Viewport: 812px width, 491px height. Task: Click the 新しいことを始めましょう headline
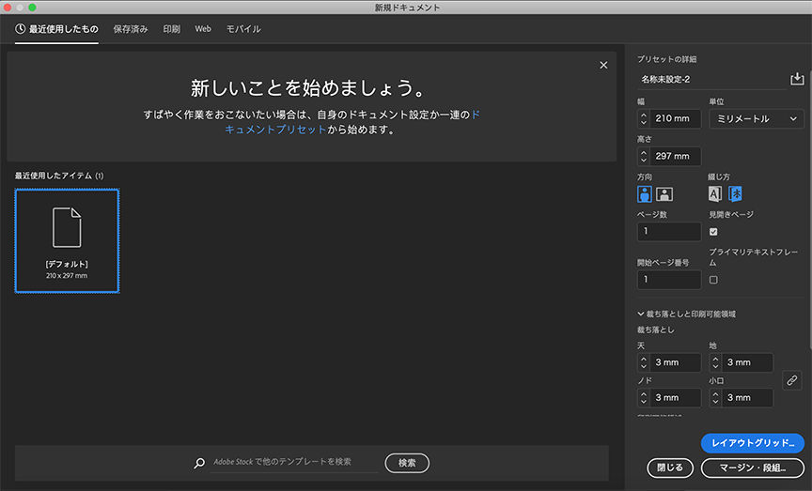click(x=308, y=88)
